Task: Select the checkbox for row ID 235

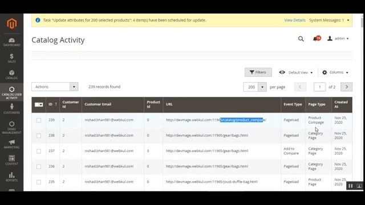Action: click(x=39, y=182)
